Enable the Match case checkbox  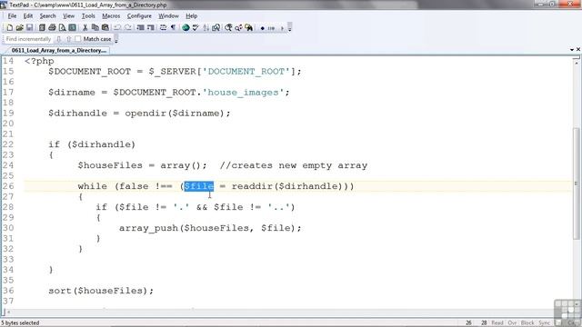click(x=77, y=38)
